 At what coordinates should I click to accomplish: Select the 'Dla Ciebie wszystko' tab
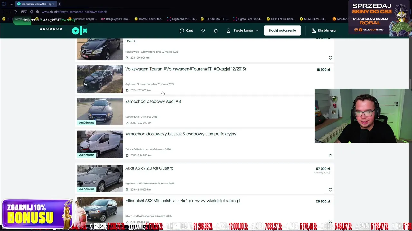(36, 4)
